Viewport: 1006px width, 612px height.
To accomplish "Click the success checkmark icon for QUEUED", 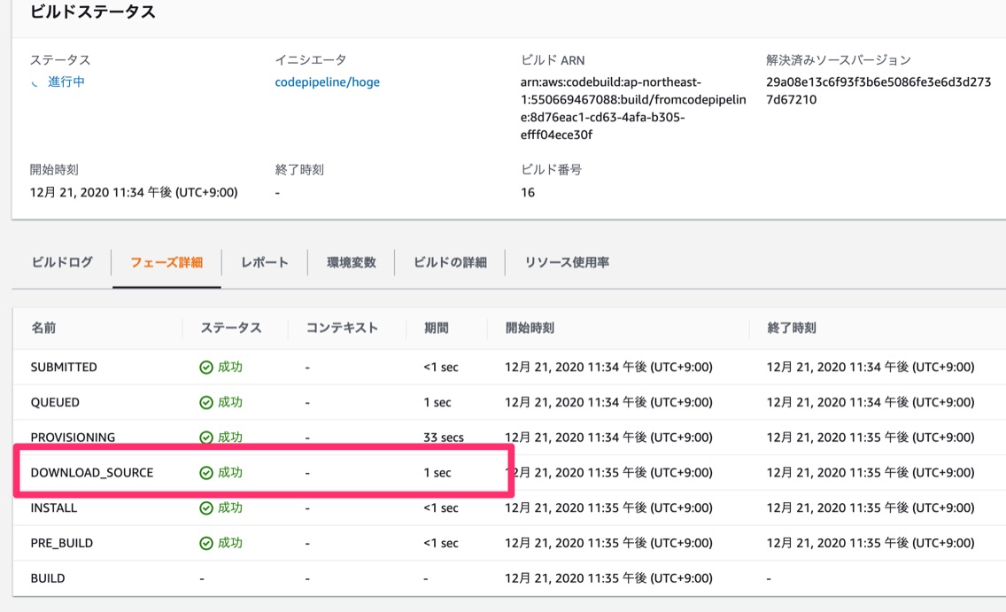I will [x=206, y=403].
